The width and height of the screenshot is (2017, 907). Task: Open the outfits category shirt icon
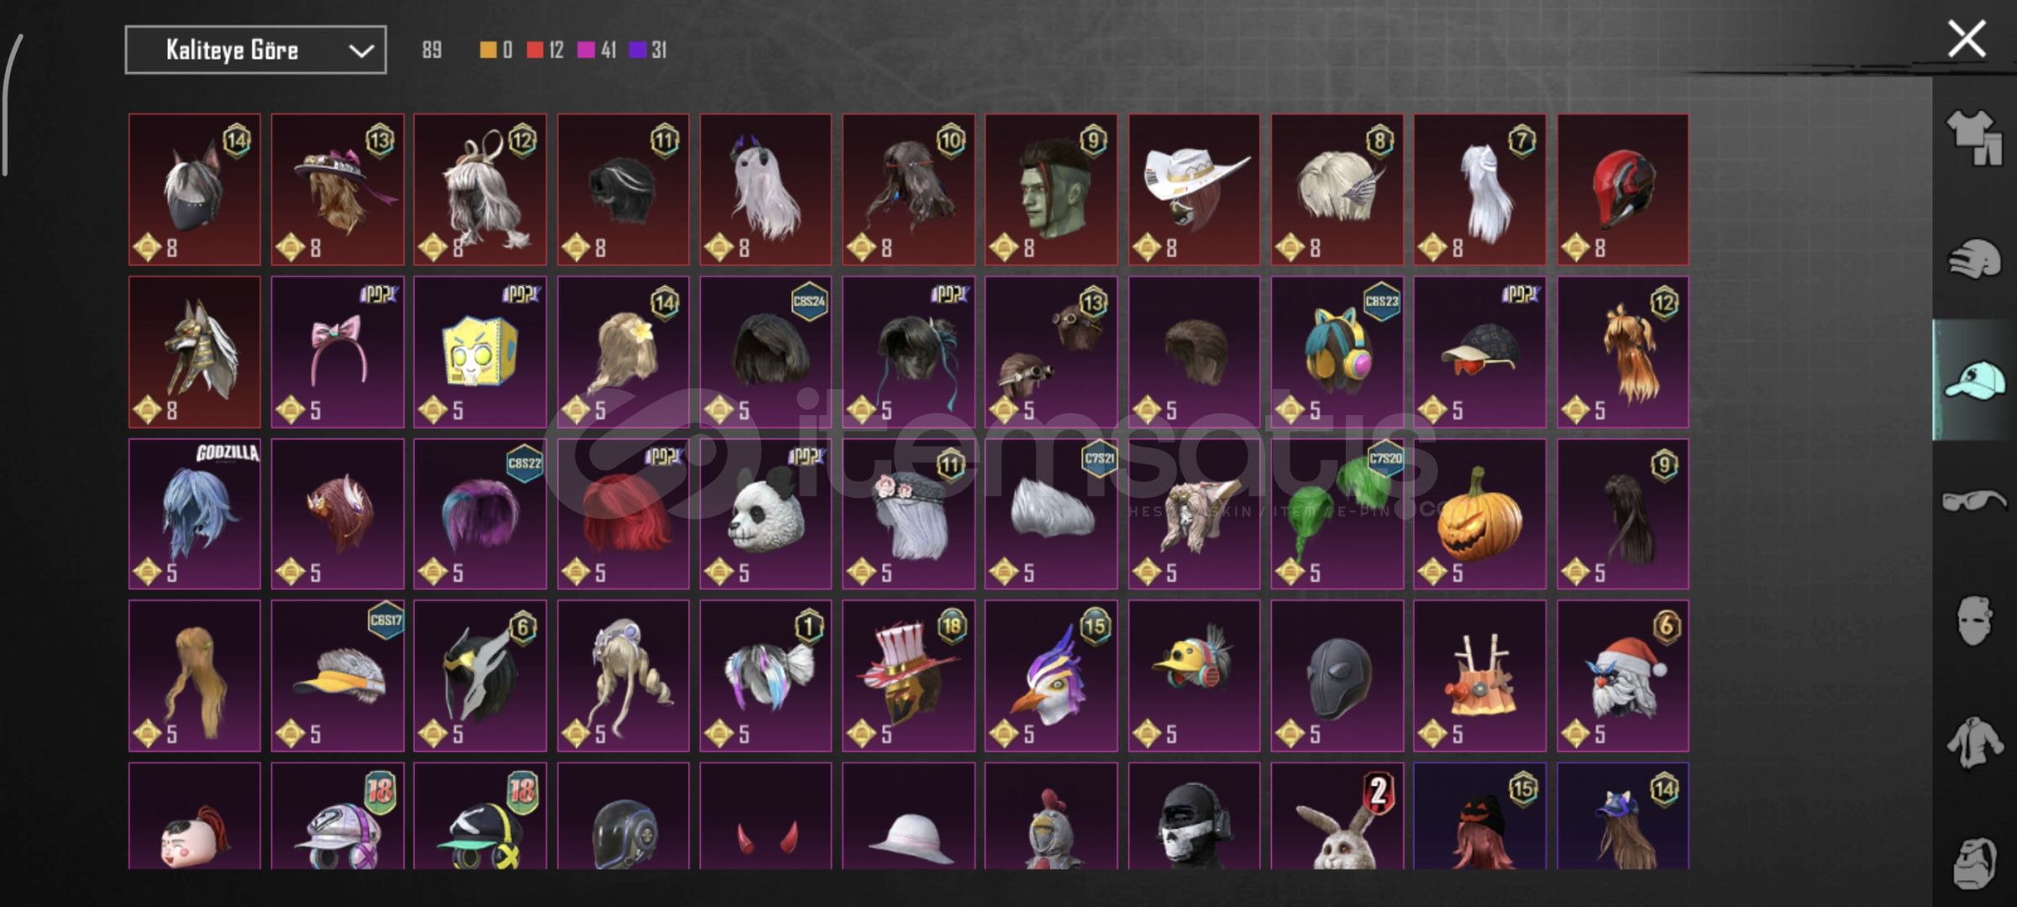(x=1974, y=139)
